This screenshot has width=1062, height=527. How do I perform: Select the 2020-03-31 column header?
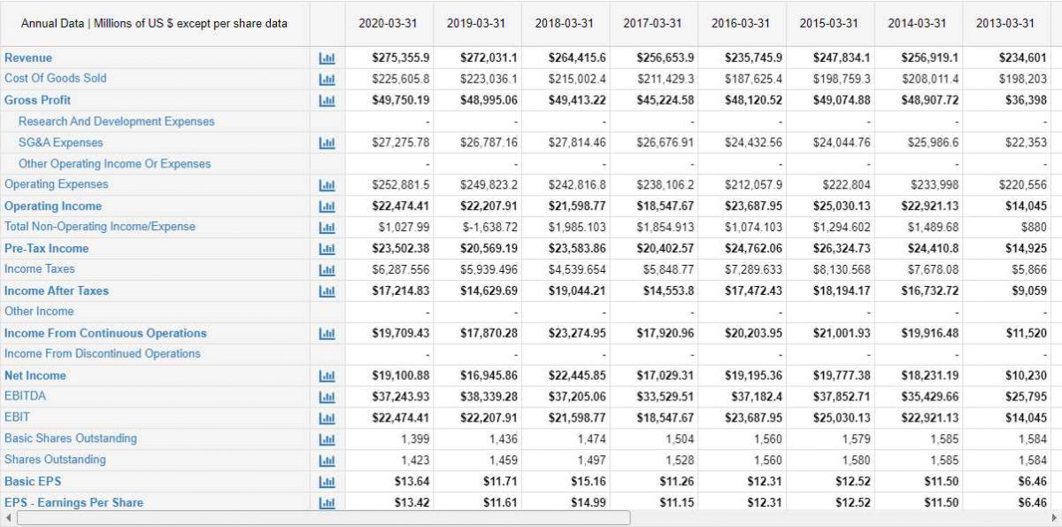coord(388,23)
